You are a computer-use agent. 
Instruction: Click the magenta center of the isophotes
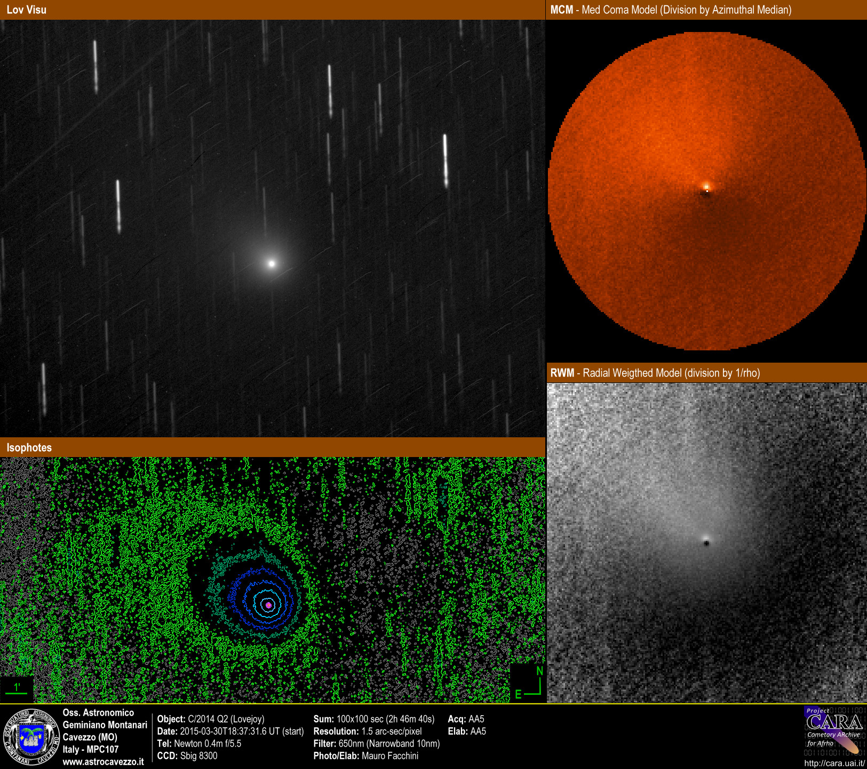click(x=268, y=605)
